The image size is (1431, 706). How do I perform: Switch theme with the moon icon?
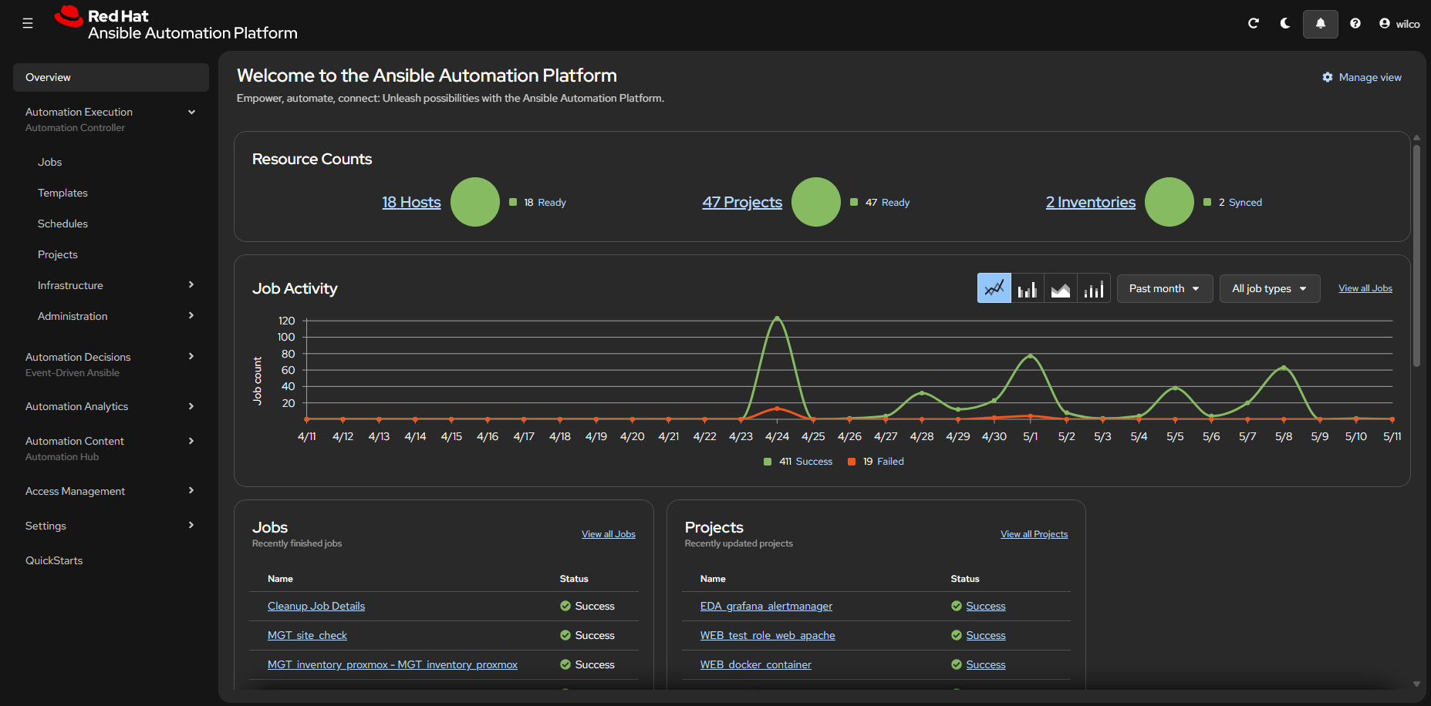[x=1285, y=23]
